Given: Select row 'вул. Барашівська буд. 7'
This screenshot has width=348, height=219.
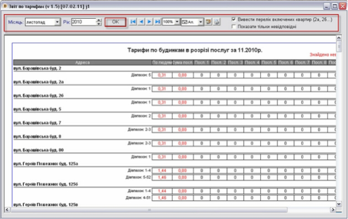Looking at the screenshot, I should tap(37, 123).
